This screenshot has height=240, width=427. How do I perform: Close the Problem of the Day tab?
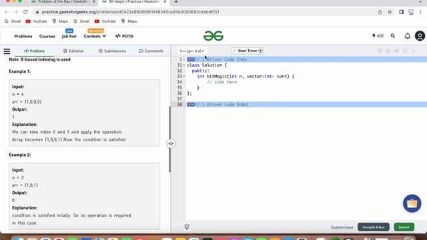(x=94, y=2)
